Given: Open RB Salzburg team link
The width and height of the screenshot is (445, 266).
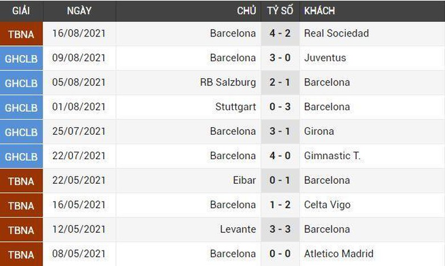Looking at the screenshot, I should (228, 82).
